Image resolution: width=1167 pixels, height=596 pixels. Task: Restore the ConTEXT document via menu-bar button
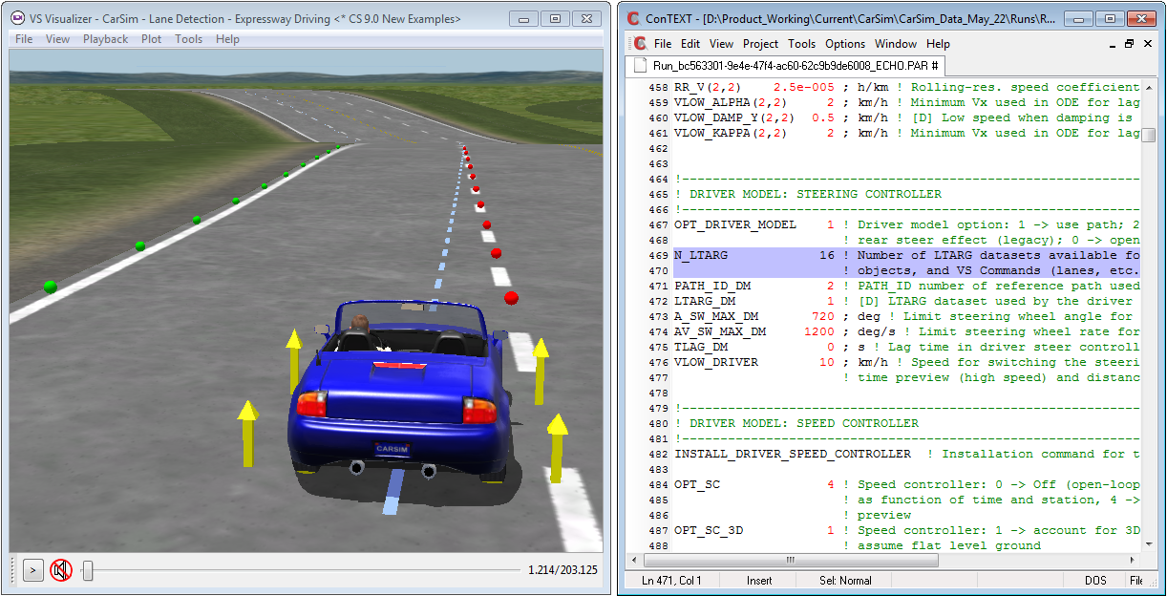tap(1129, 44)
